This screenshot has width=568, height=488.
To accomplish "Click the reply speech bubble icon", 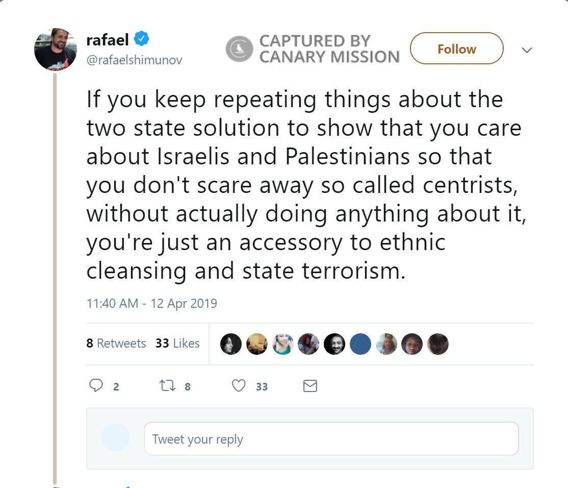I will [96, 386].
